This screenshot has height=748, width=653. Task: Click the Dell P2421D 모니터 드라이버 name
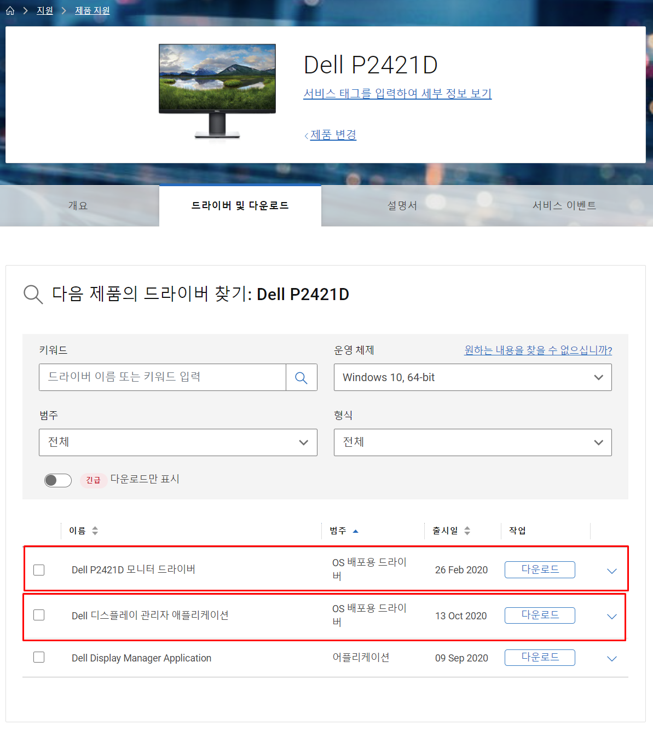point(134,569)
